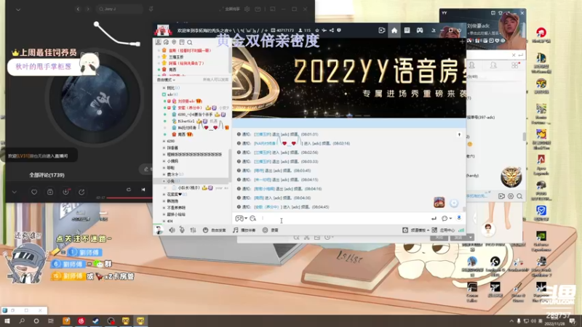Image resolution: width=582 pixels, height=327 pixels.
Task: Open 应用中心 app center
Action: coord(443,230)
